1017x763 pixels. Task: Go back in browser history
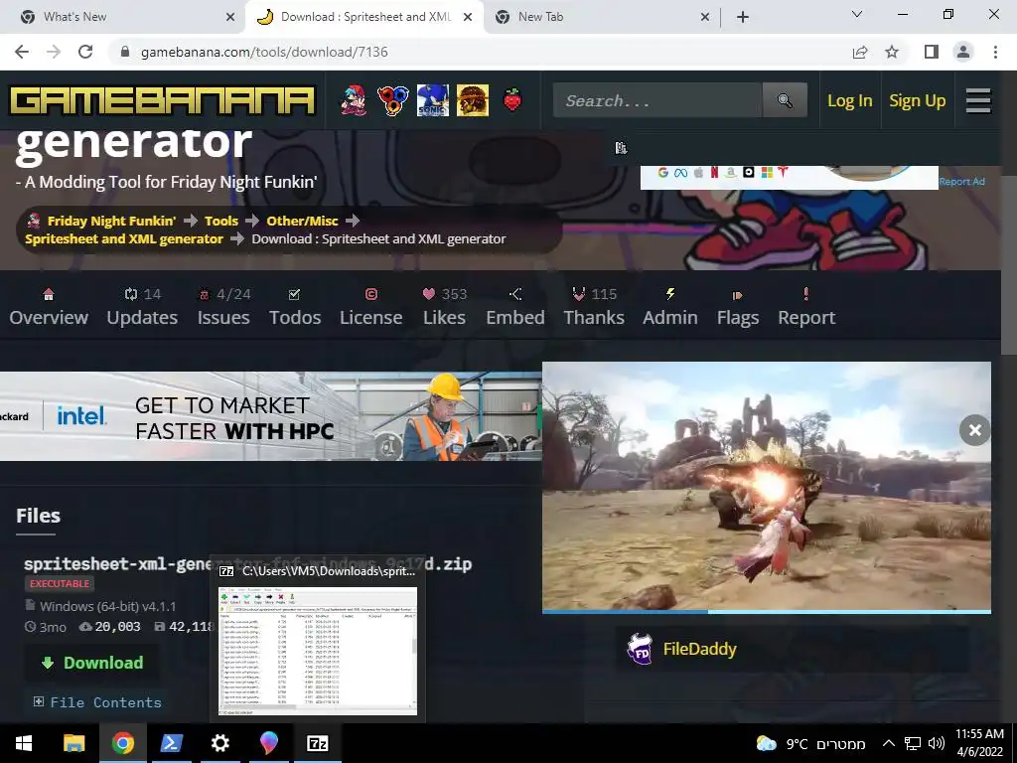[x=22, y=52]
